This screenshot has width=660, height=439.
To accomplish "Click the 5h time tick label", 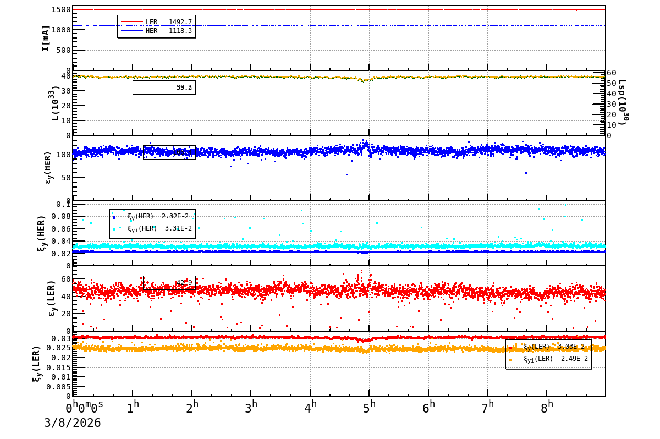I will 370,408.
